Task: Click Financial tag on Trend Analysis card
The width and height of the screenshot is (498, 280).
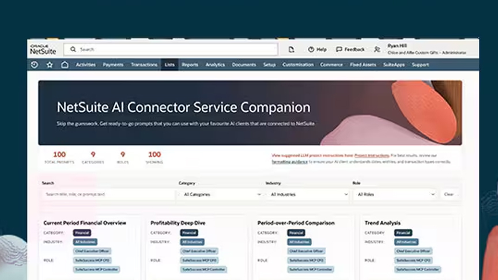Action: click(403, 233)
